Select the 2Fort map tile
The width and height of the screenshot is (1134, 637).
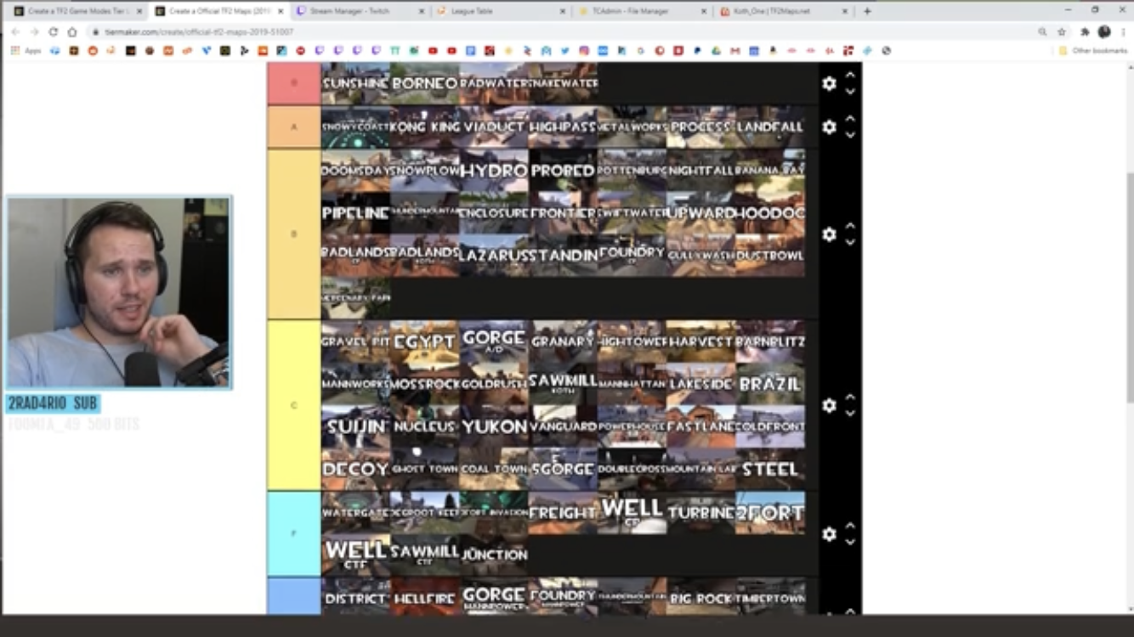tap(770, 513)
